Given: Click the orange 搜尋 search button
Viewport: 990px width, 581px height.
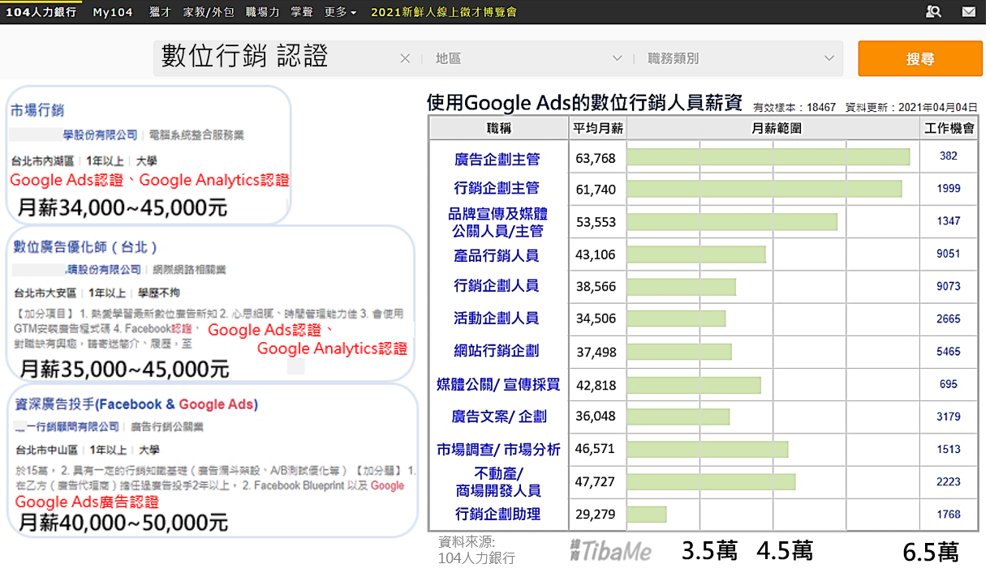Looking at the screenshot, I should click(x=920, y=58).
